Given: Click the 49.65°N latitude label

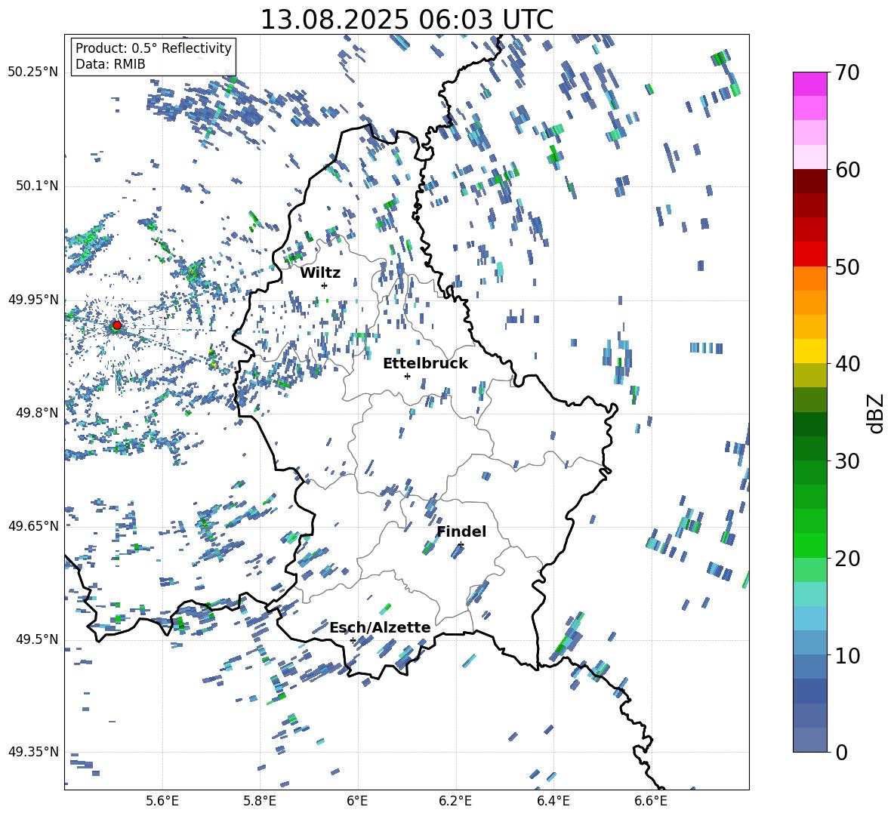Looking at the screenshot, I should (33, 526).
